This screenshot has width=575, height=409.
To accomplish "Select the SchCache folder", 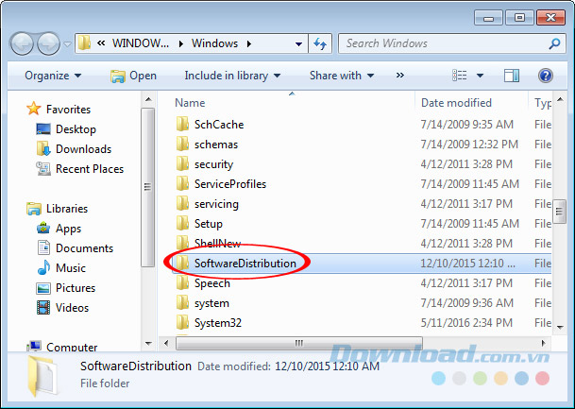I will 219,125.
